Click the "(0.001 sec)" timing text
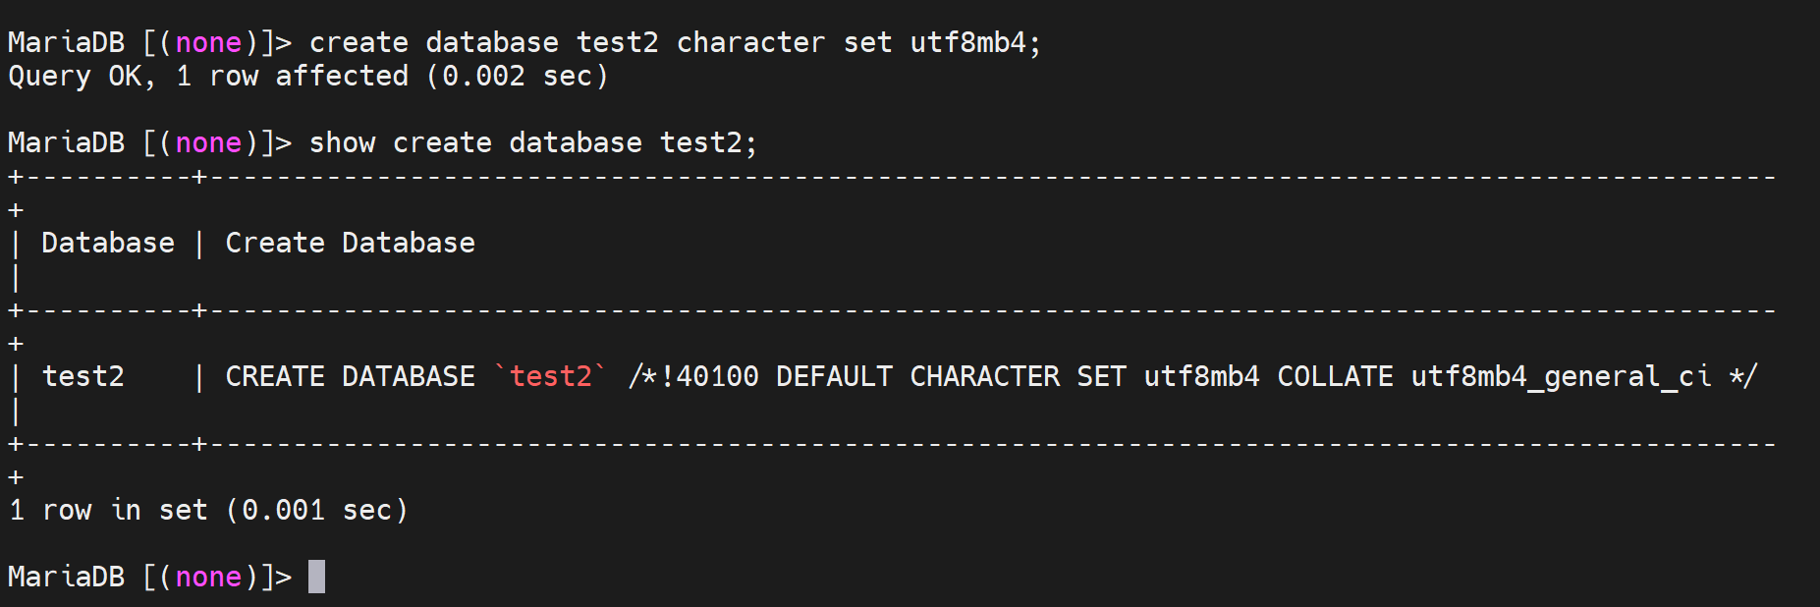Image resolution: width=1820 pixels, height=607 pixels. pyautogui.click(x=316, y=511)
